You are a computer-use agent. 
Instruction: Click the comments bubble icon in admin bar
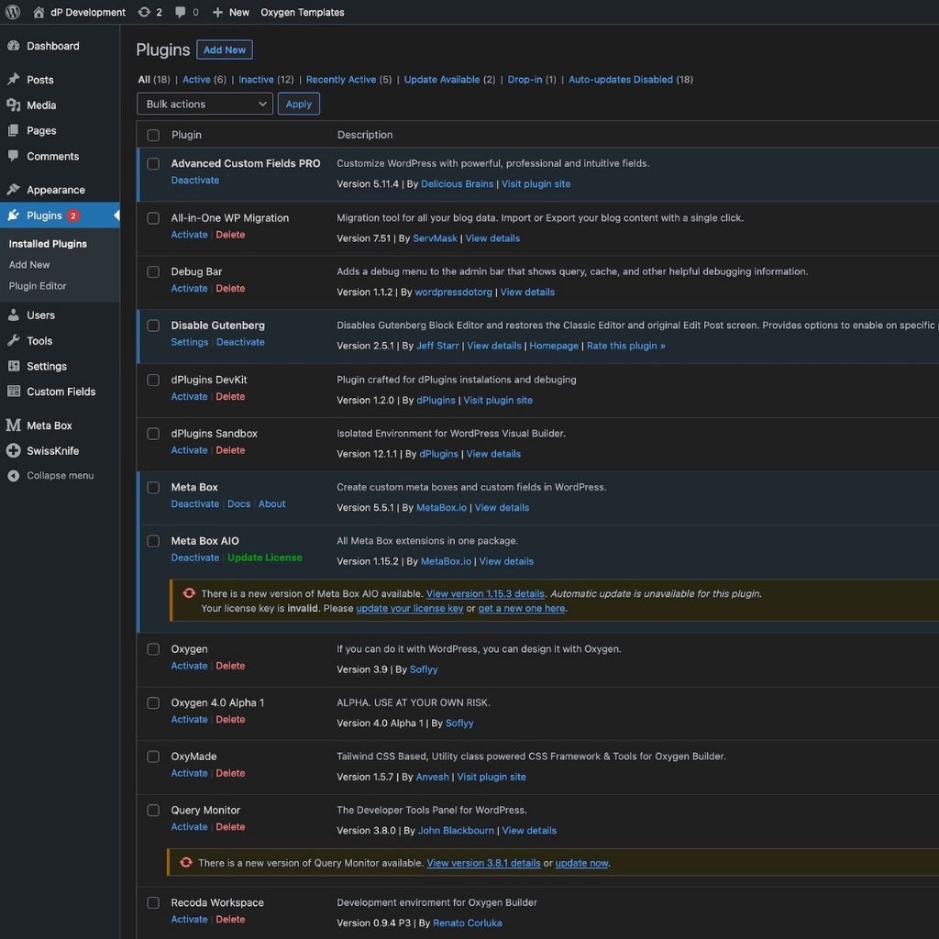tap(181, 12)
